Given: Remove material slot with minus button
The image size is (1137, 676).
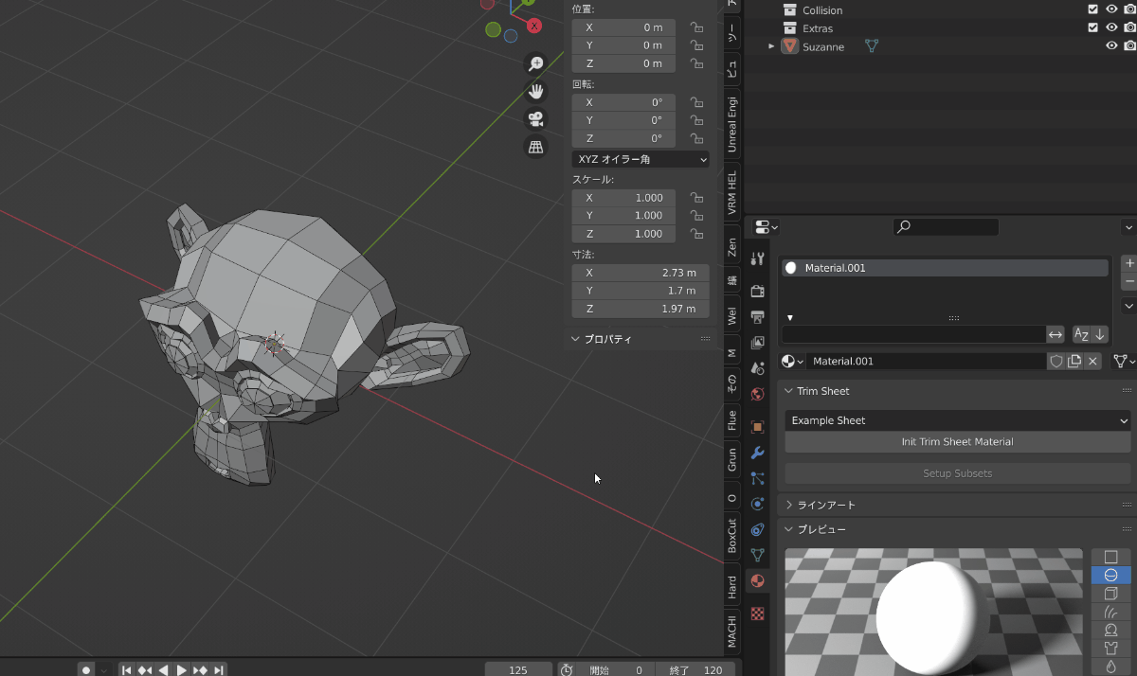Looking at the screenshot, I should click(x=1128, y=281).
